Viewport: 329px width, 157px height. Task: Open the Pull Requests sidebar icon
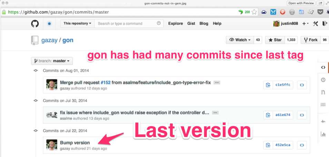tap(323, 92)
